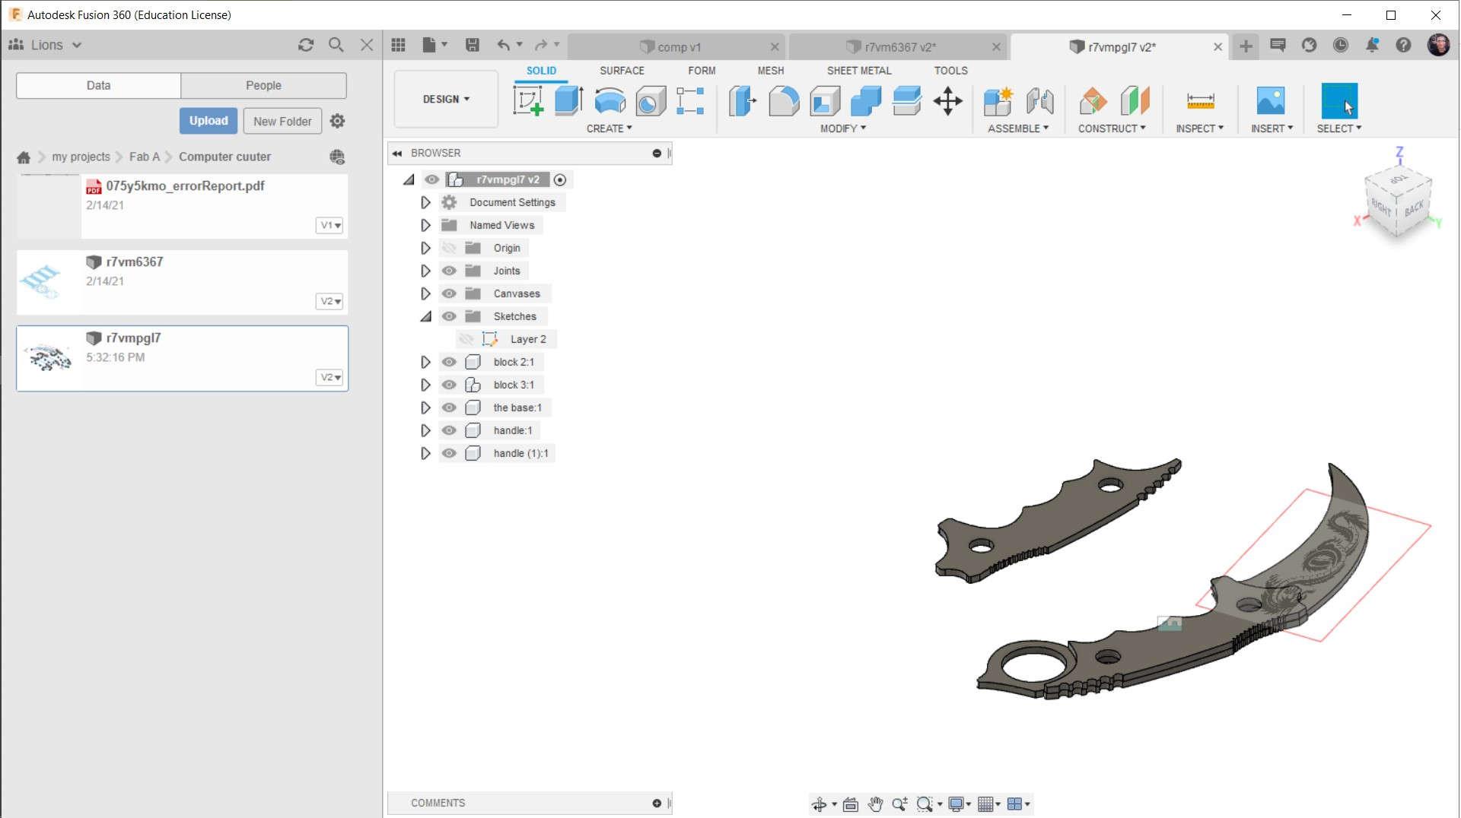Image resolution: width=1461 pixels, height=818 pixels.
Task: Click the Create Sketch tool icon
Action: coord(528,101)
